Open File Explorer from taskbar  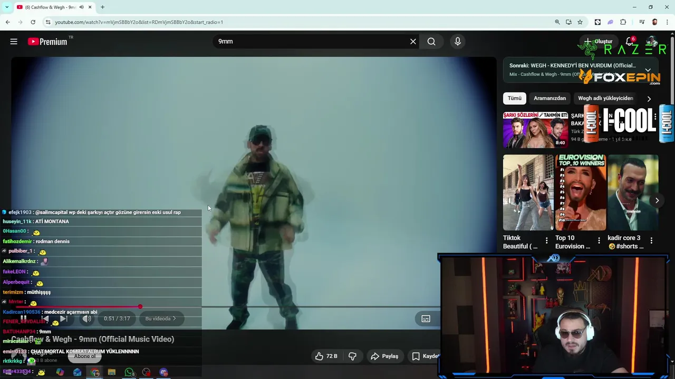112,372
